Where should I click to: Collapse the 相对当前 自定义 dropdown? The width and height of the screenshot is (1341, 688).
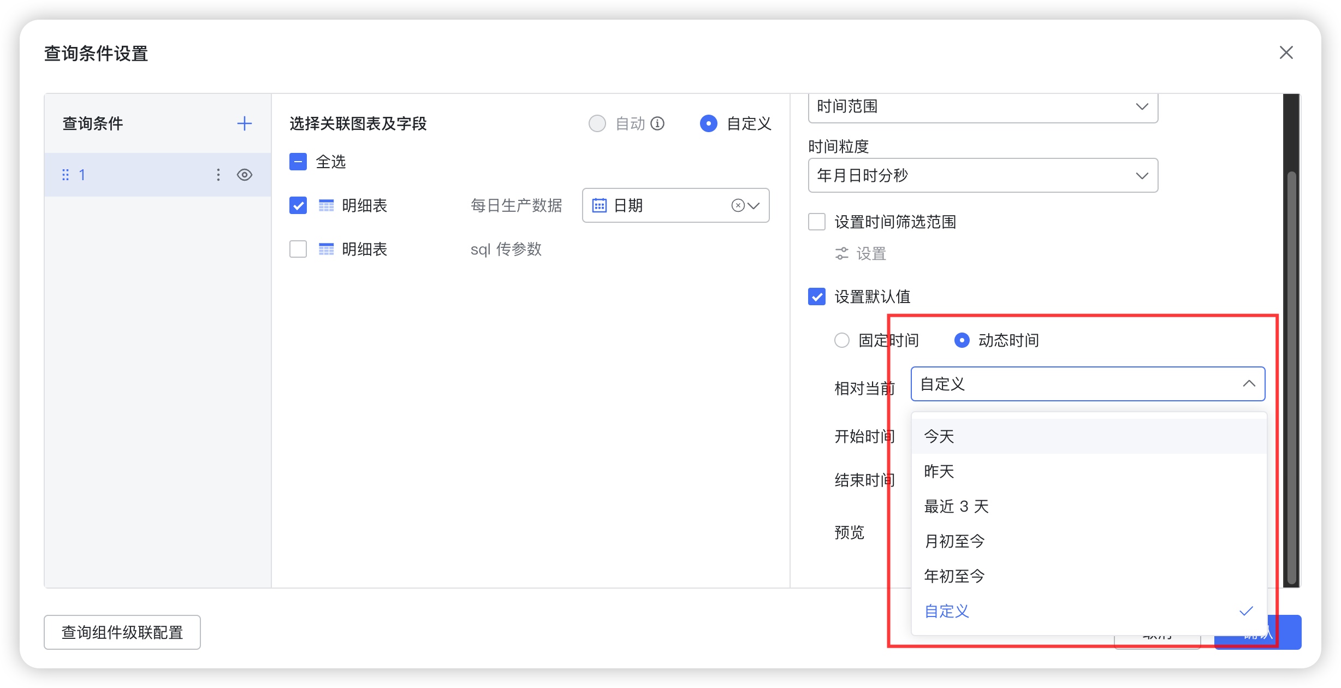click(x=1088, y=384)
